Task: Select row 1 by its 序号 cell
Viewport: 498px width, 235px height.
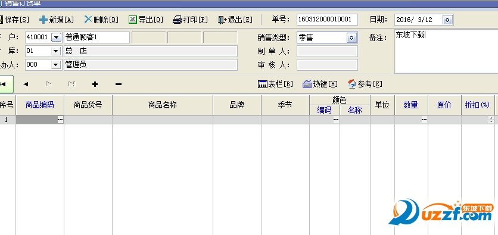Action: click(x=8, y=120)
